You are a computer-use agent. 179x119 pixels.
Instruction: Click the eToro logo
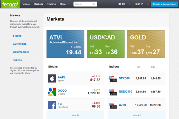pos(10,4)
